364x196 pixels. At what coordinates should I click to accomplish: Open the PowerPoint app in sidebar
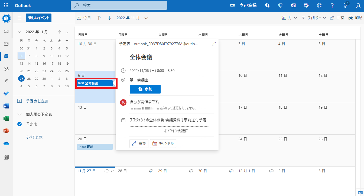[6, 131]
